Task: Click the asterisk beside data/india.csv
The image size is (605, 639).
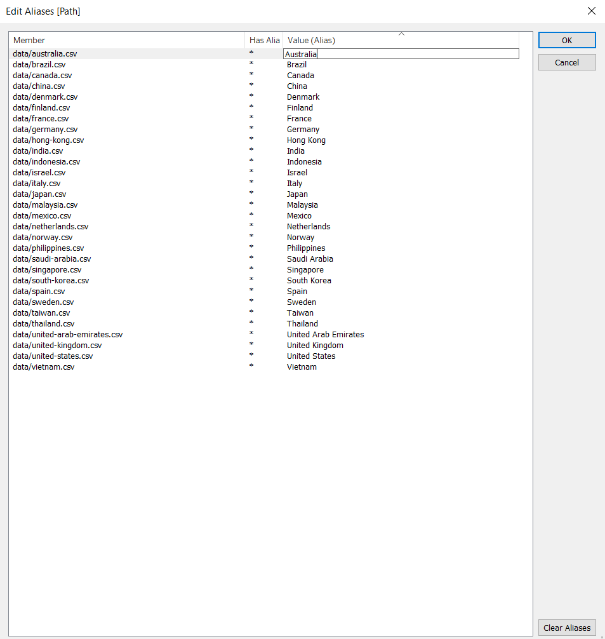Action: pyautogui.click(x=251, y=151)
